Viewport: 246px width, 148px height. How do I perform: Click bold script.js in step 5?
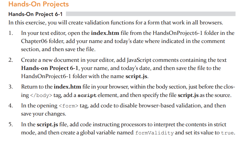point(47,124)
